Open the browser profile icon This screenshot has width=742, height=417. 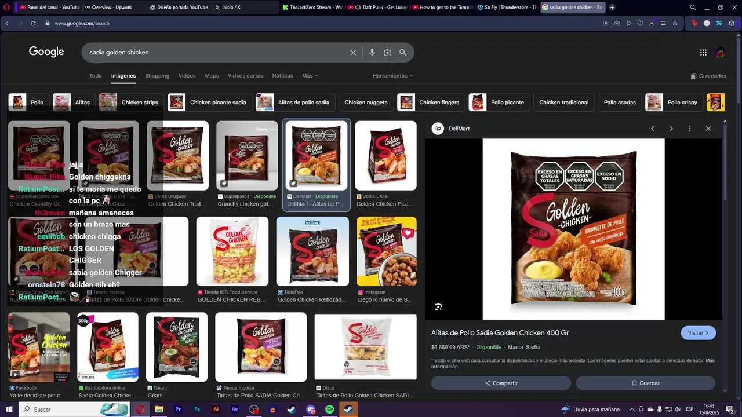tap(675, 23)
